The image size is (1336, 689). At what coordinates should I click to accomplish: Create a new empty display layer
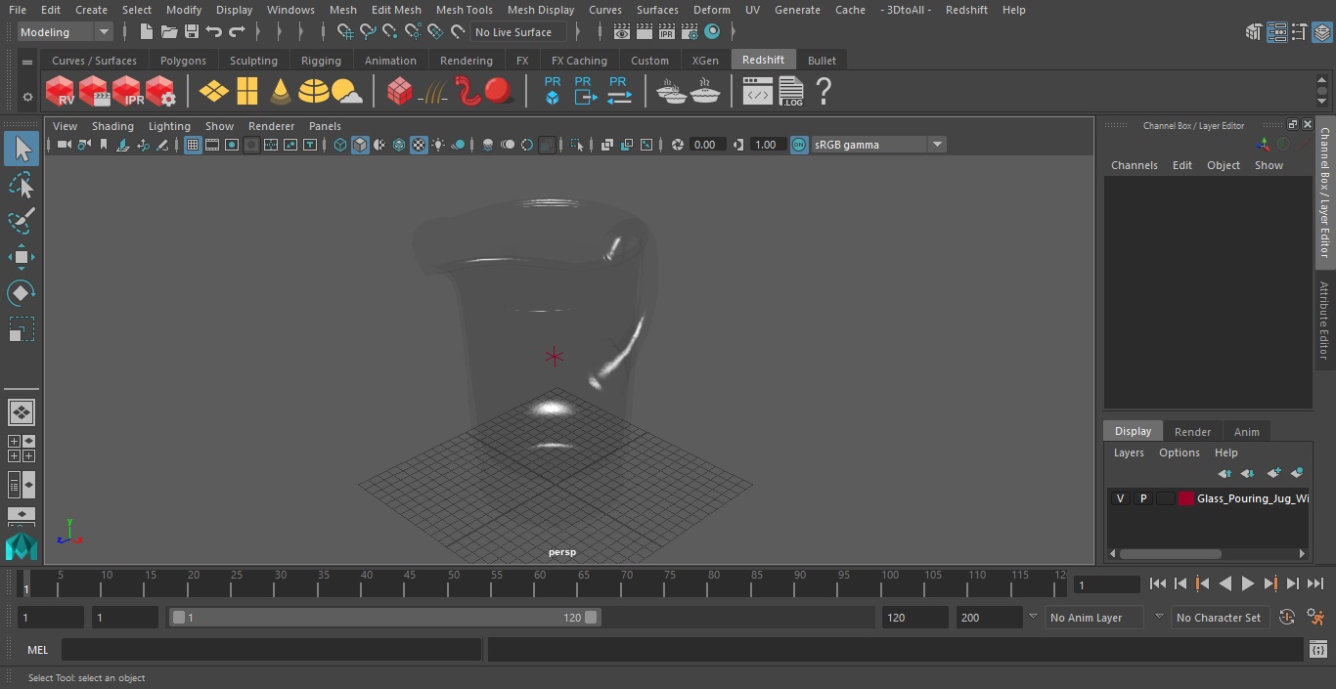click(x=1273, y=473)
